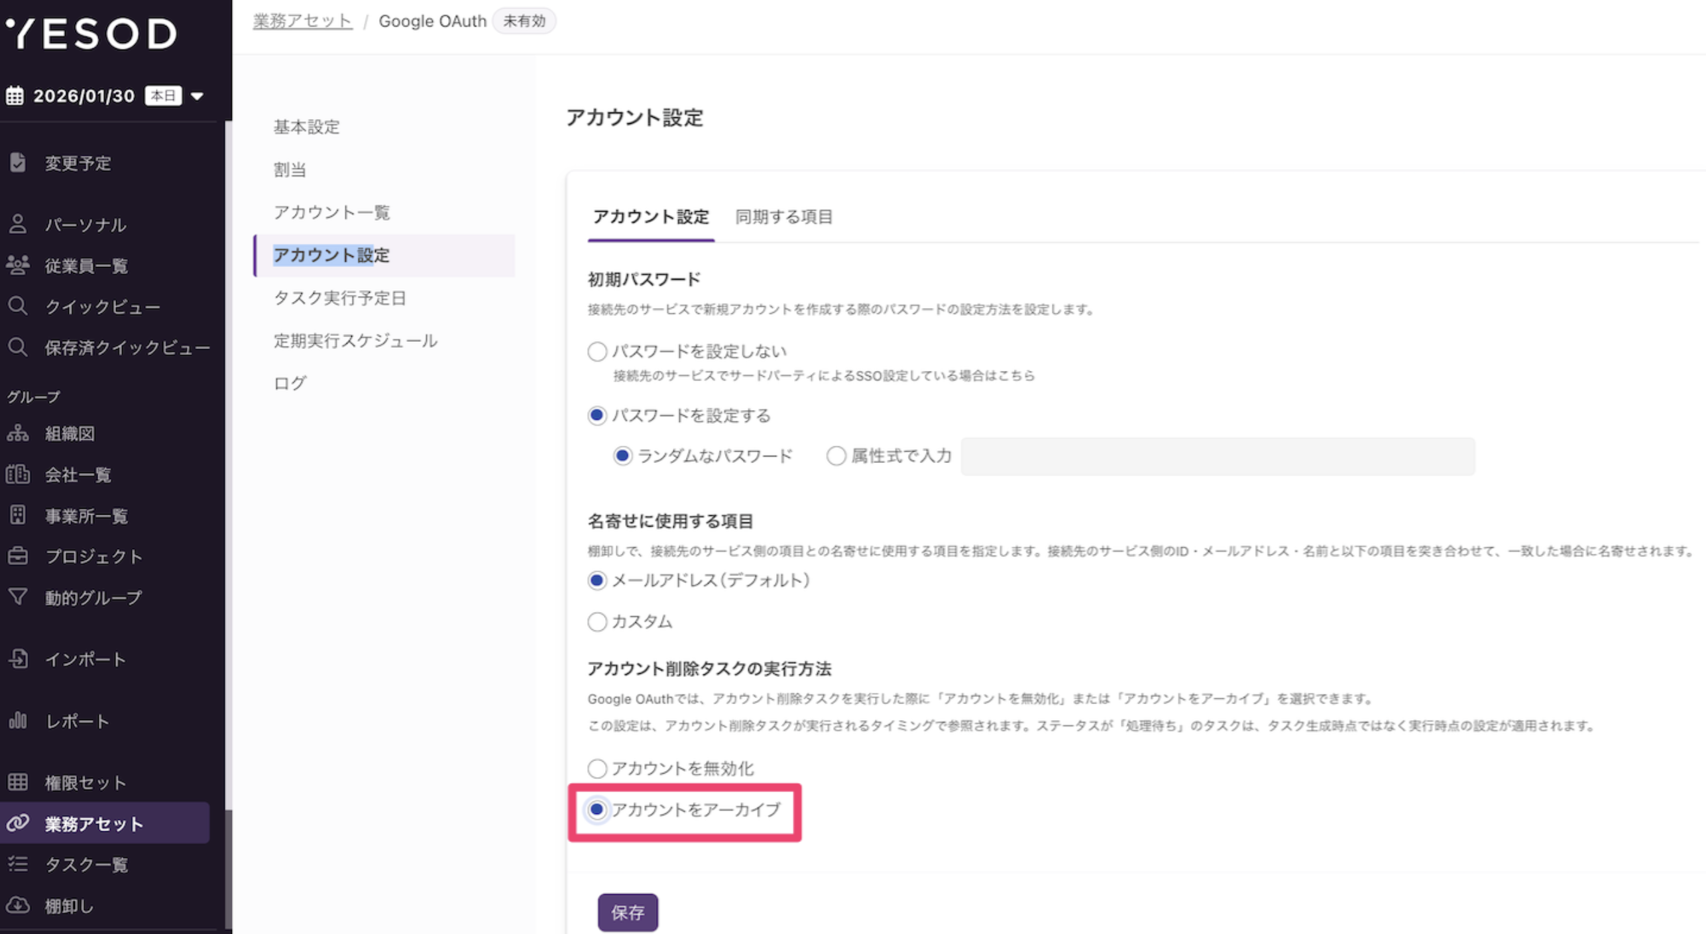Click the 保存 button

pos(628,912)
